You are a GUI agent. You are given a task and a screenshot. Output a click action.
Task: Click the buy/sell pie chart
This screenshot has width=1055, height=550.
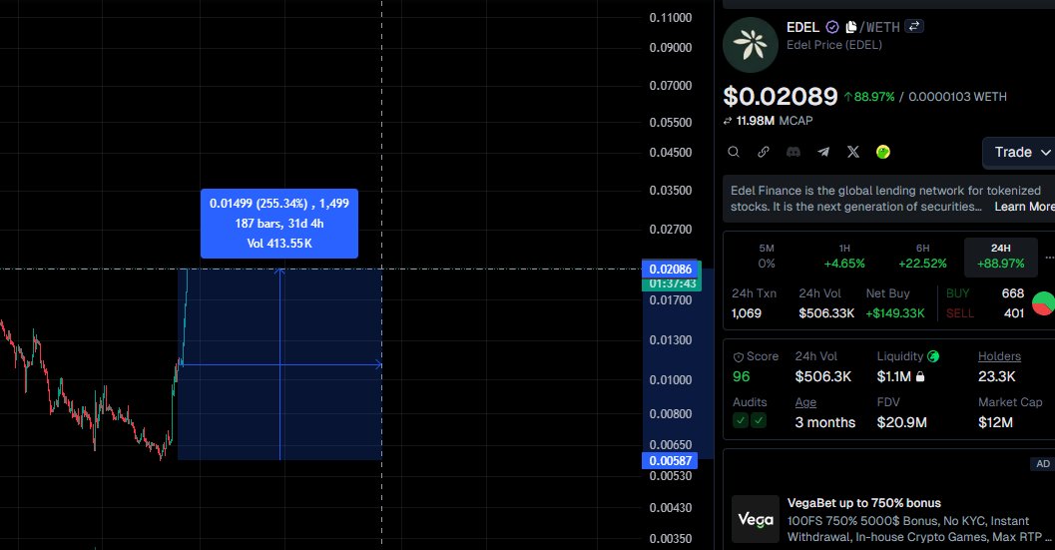point(1044,303)
